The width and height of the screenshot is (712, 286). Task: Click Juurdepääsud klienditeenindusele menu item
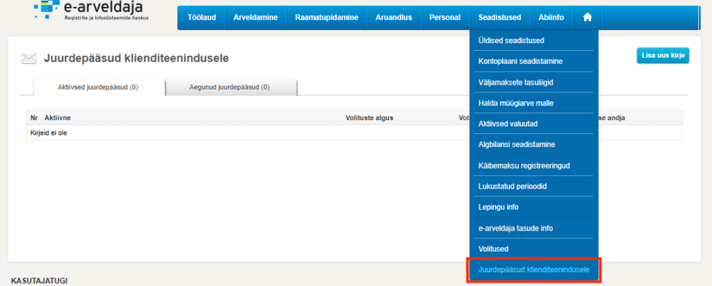coord(534,269)
